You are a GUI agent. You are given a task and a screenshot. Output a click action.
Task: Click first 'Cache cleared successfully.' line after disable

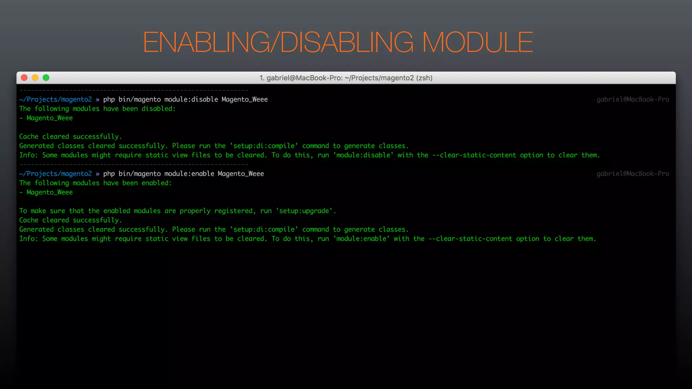[x=71, y=137]
